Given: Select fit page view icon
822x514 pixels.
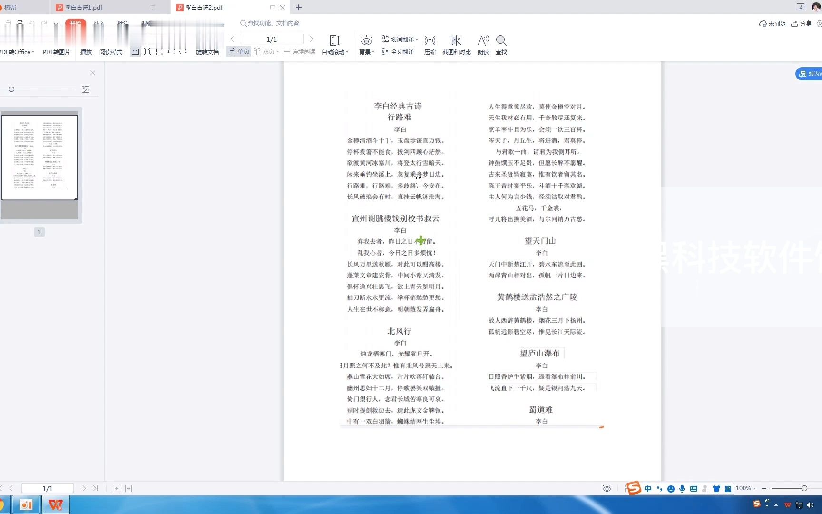Looking at the screenshot, I should click(147, 52).
